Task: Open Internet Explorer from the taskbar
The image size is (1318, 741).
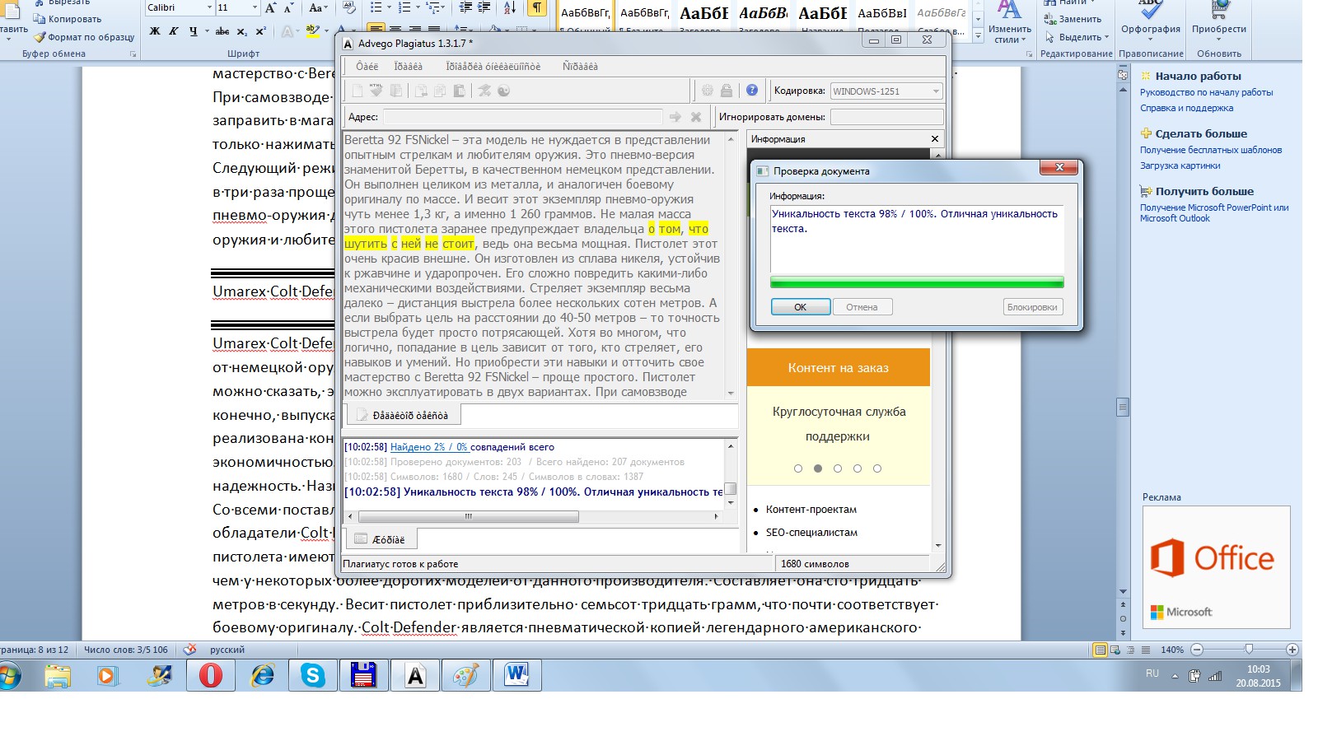Action: point(262,676)
